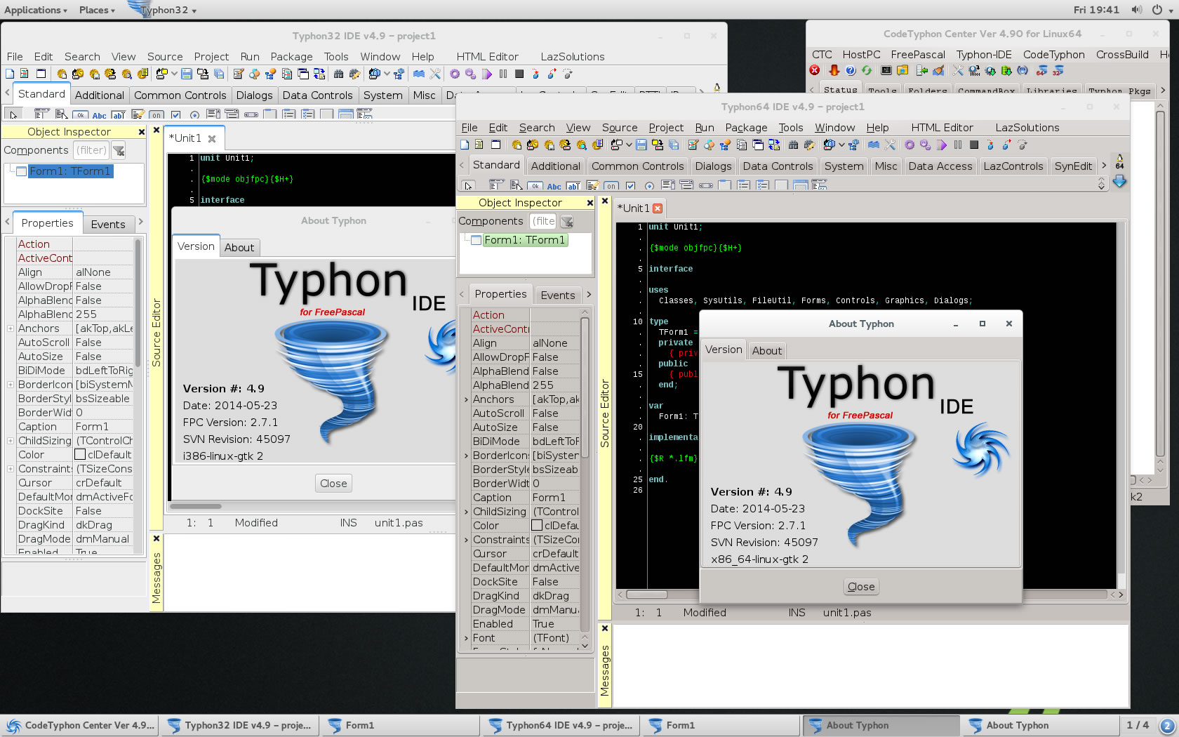Click wrench tools icon in Typhon64 toolbar
The width and height of the screenshot is (1179, 737).
coord(890,145)
